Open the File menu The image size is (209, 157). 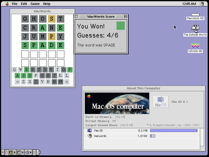click(x=14, y=4)
